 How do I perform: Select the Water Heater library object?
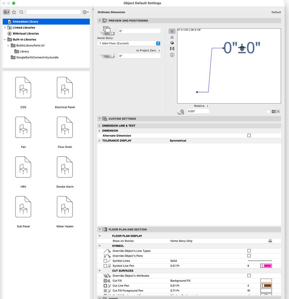click(65, 207)
